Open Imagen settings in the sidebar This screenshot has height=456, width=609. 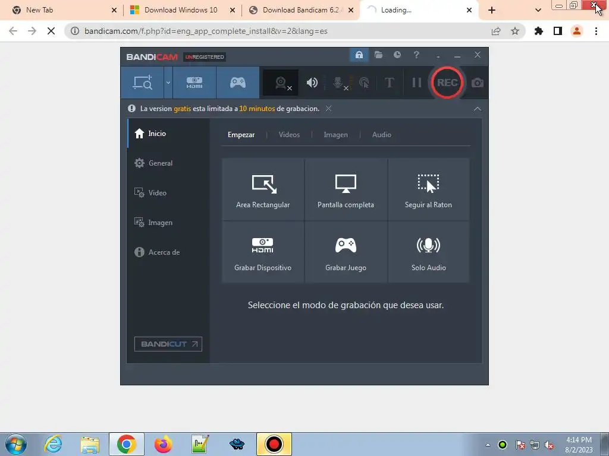click(x=168, y=223)
